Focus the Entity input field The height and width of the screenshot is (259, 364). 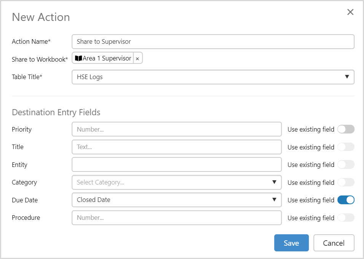coord(177,165)
